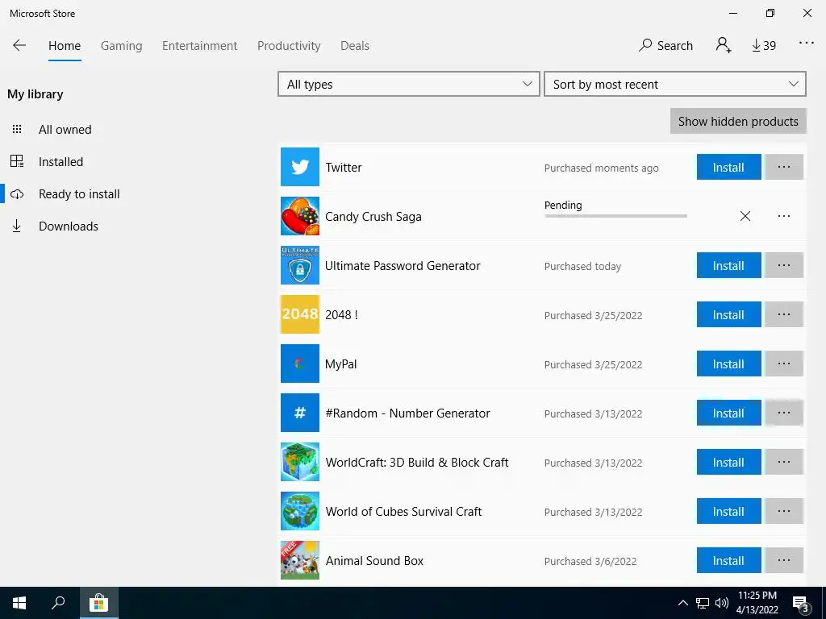826x619 pixels.
Task: Install MyPal
Action: (728, 364)
